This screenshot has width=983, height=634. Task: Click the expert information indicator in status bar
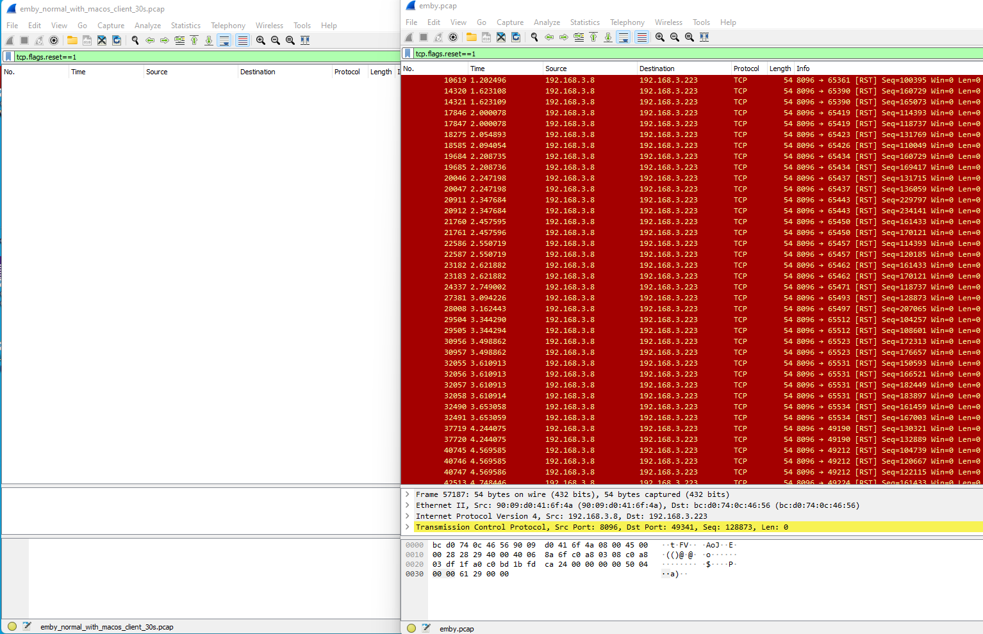pyautogui.click(x=411, y=628)
